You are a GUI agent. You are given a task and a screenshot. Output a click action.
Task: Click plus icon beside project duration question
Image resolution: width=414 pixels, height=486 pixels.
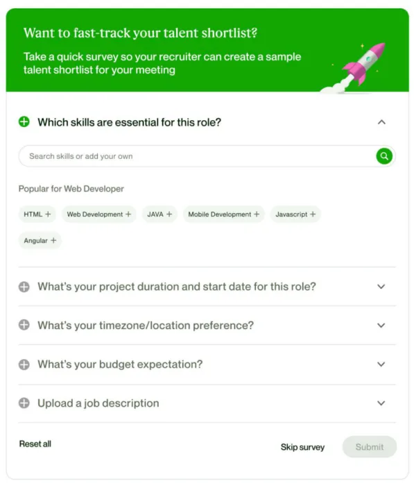pyautogui.click(x=24, y=287)
